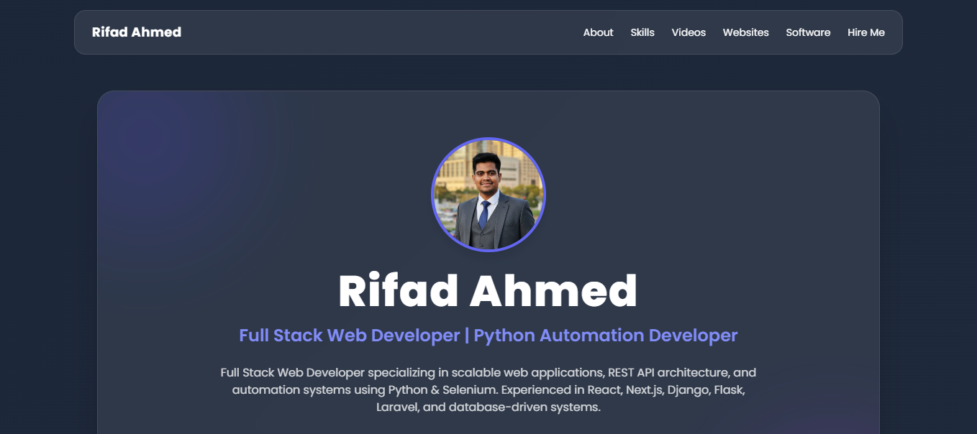Click the circular profile photo
This screenshot has height=434, width=977.
tap(488, 195)
